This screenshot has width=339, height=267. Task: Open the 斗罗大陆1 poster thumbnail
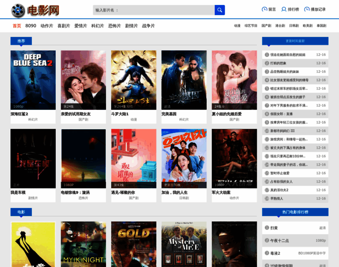tap(134, 80)
